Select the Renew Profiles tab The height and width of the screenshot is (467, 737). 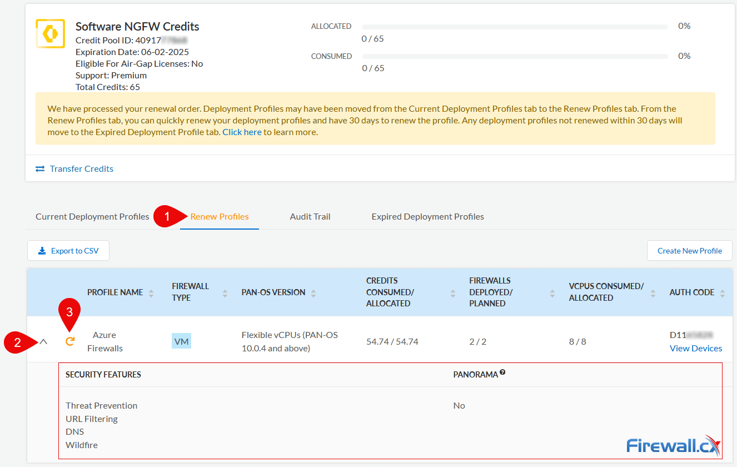point(220,217)
